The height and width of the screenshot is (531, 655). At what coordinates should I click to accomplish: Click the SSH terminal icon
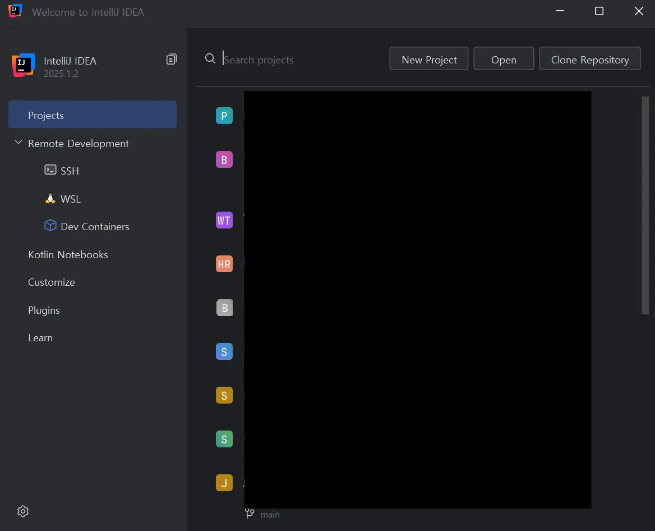tap(50, 170)
